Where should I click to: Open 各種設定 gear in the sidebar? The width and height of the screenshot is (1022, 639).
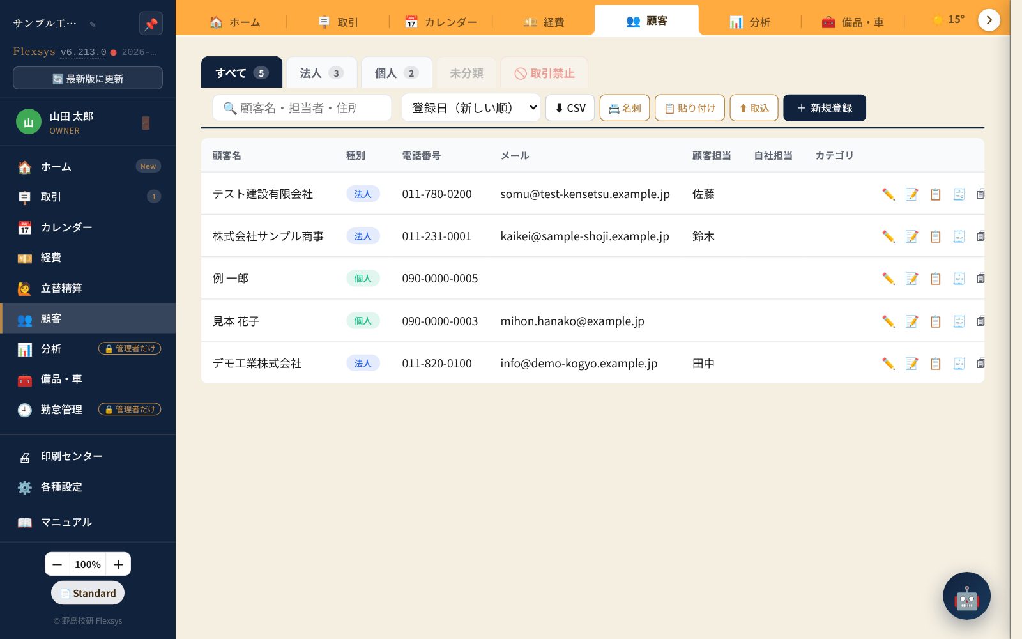coord(88,487)
